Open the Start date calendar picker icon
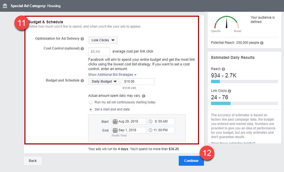Image resolution: width=284 pixels, height=172 pixels. [x=115, y=122]
